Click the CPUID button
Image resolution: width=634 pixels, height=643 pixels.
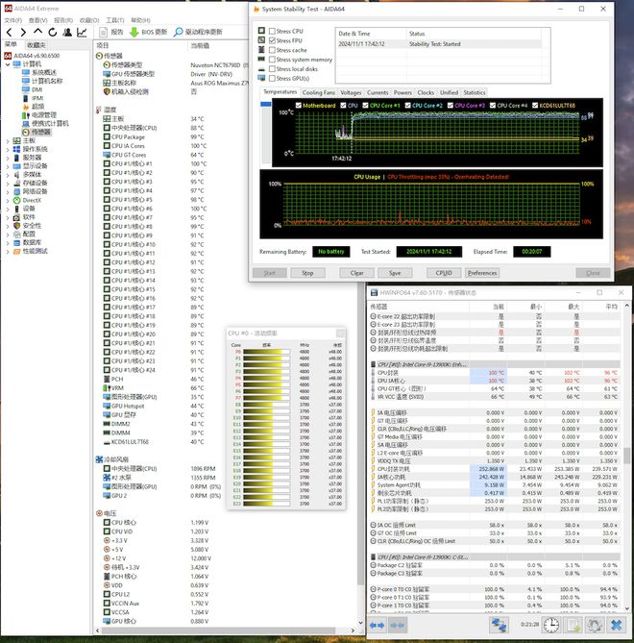(444, 273)
